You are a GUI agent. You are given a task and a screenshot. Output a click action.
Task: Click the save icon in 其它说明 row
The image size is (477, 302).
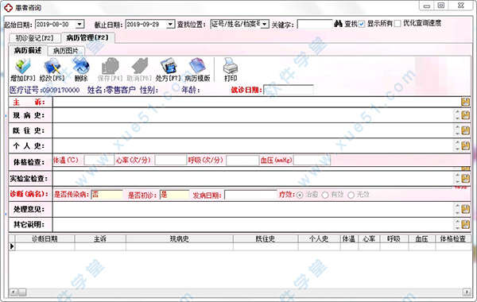(x=465, y=224)
